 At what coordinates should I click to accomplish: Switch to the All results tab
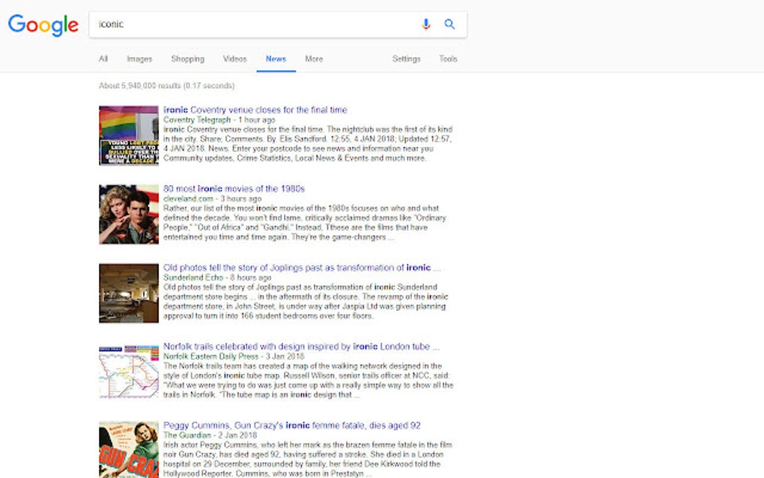[x=103, y=58]
